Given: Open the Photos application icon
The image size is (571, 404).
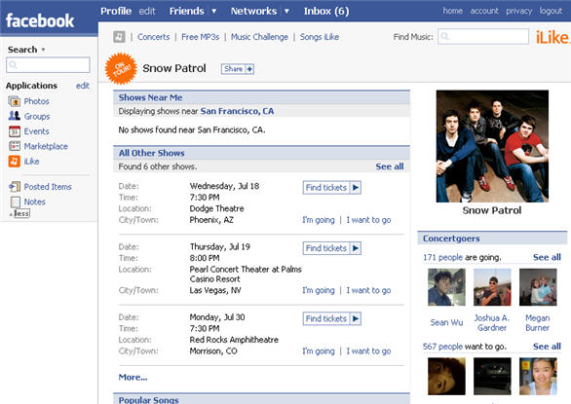Looking at the screenshot, I should [15, 101].
